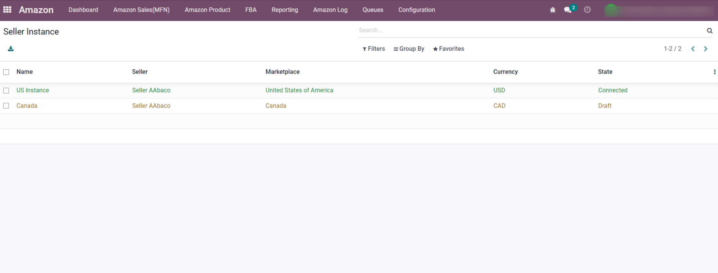
Task: Open the Configuration menu
Action: click(x=417, y=10)
